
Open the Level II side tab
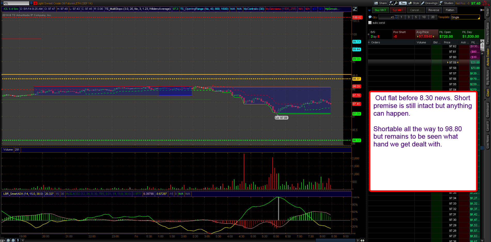pos(488,126)
